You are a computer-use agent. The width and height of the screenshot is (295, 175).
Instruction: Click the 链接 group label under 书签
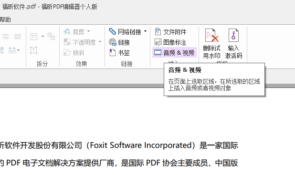(126, 64)
